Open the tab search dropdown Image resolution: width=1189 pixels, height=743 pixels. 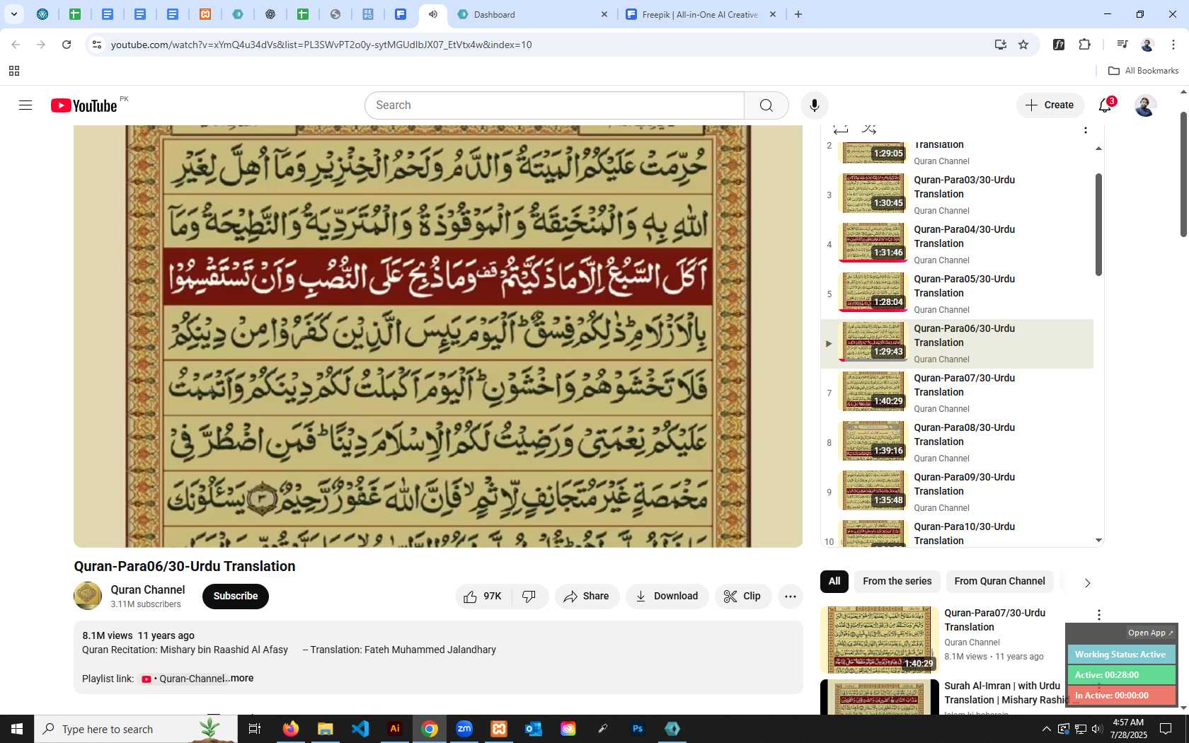[x=13, y=14]
